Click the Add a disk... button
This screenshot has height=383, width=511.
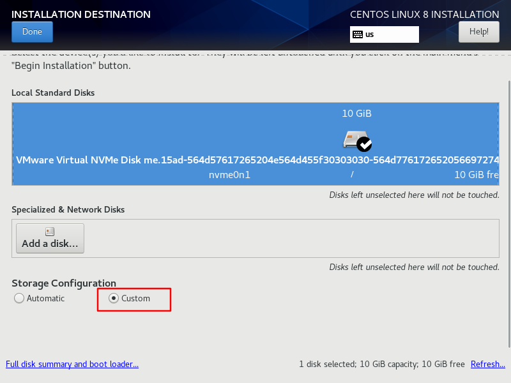tap(50, 238)
